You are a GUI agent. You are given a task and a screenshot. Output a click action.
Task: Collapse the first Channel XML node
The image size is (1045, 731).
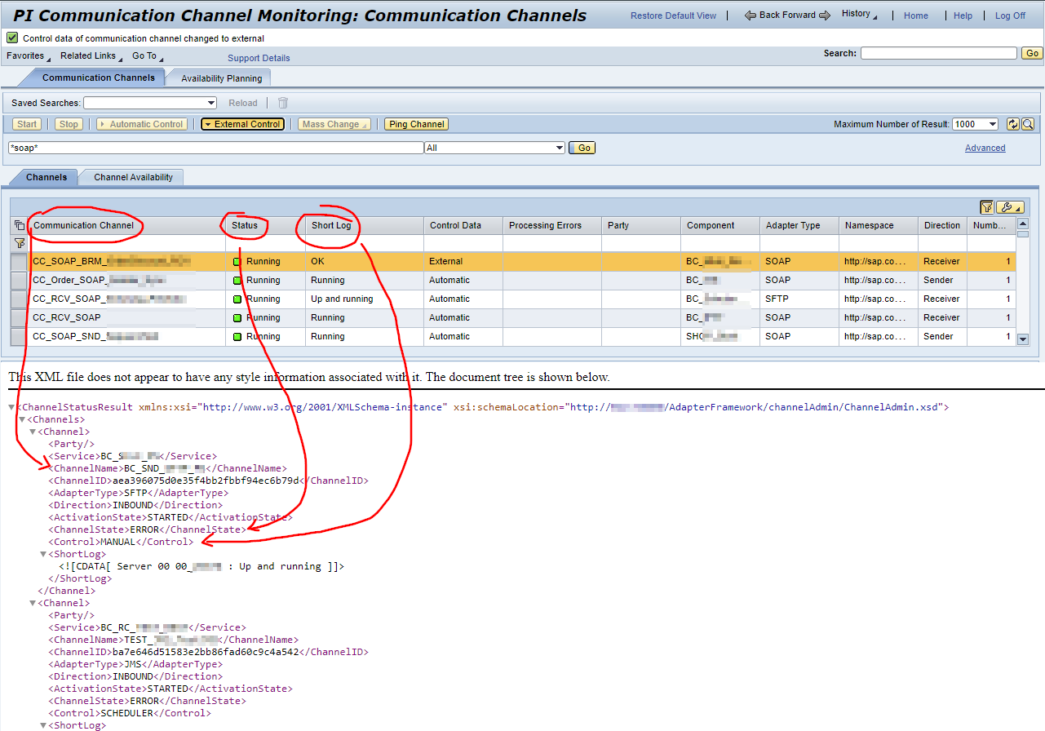pos(33,432)
